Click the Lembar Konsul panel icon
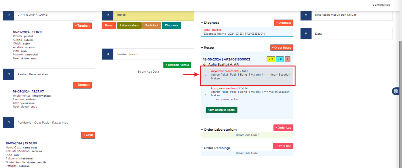 (x=108, y=54)
